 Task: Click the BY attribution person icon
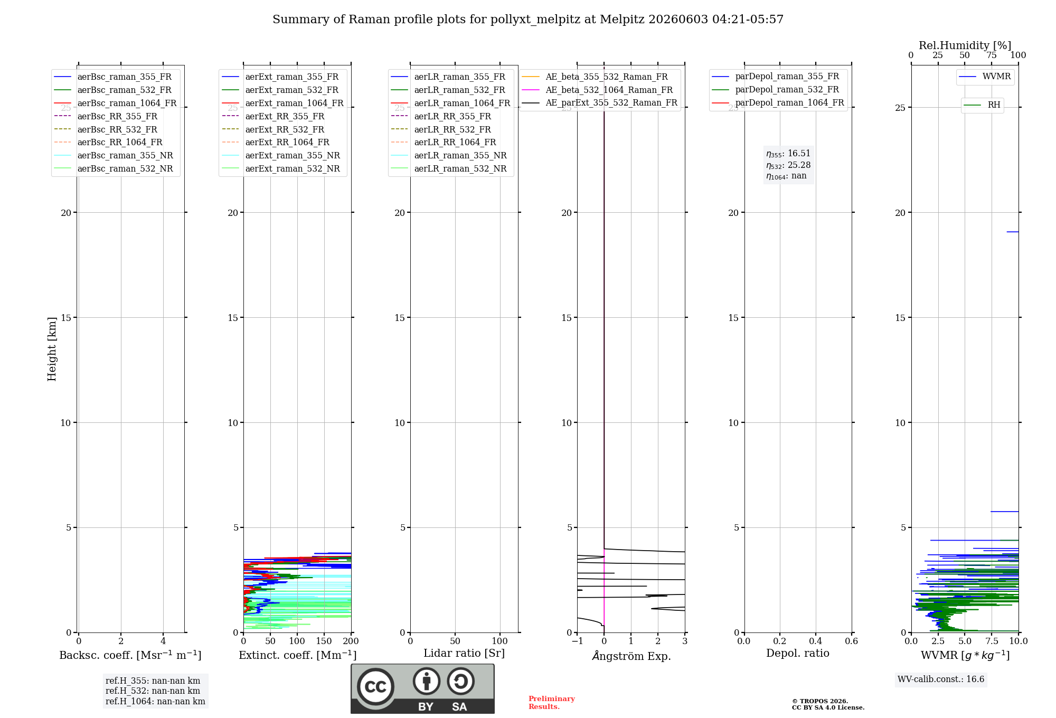pyautogui.click(x=426, y=681)
